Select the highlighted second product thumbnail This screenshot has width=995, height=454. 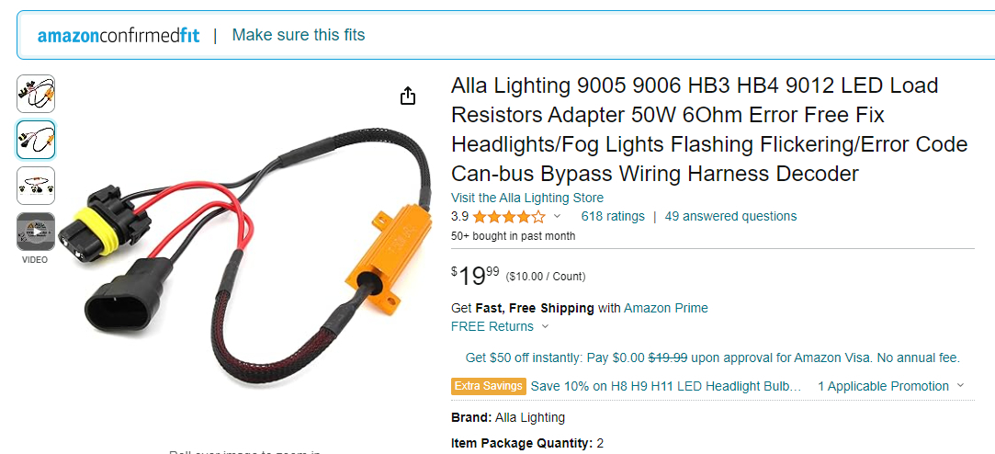click(36, 140)
